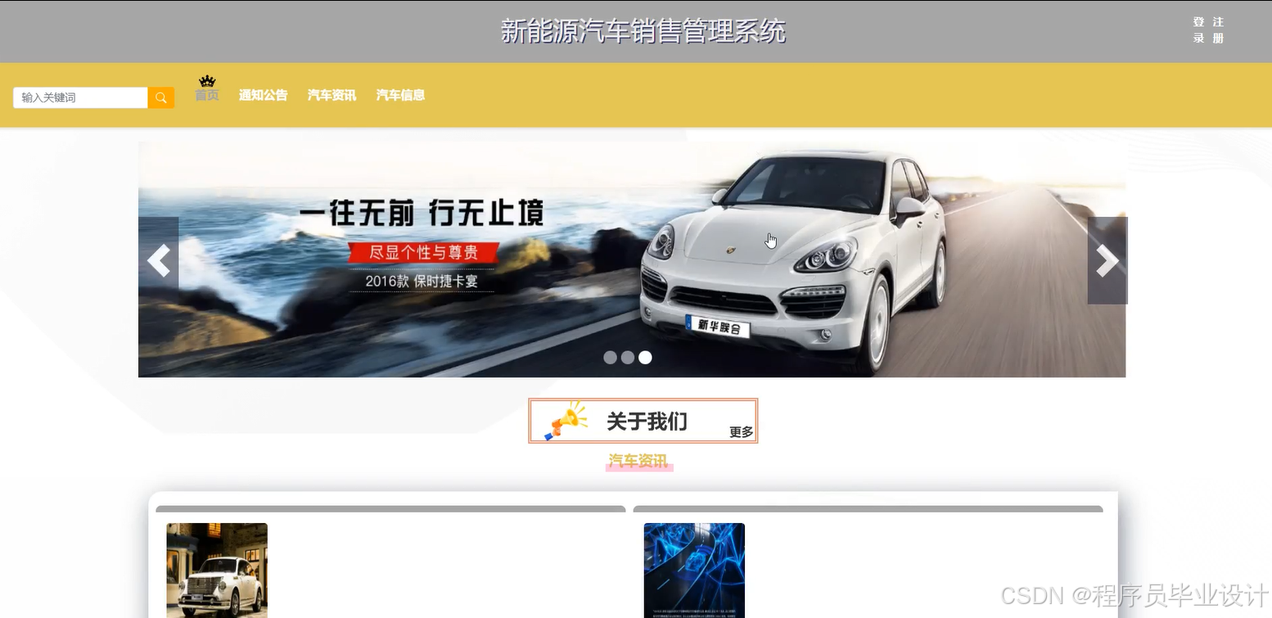
Task: Select the first carousel indicator dot
Action: [610, 358]
